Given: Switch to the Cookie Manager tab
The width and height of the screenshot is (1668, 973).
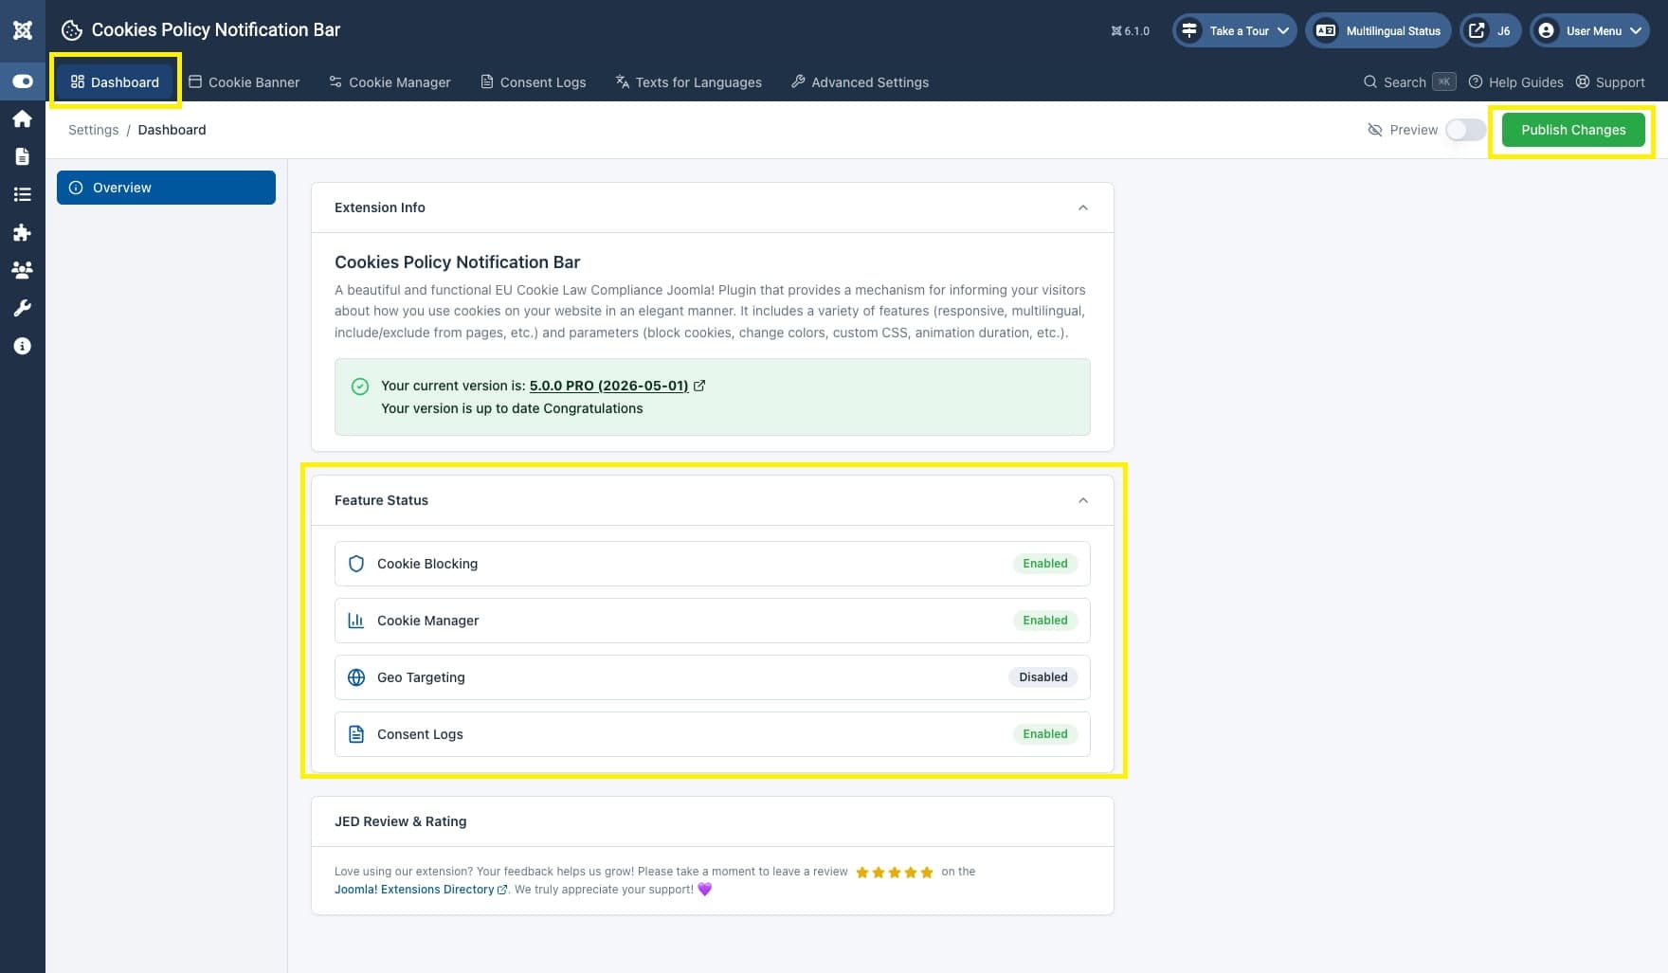Looking at the screenshot, I should [x=390, y=81].
